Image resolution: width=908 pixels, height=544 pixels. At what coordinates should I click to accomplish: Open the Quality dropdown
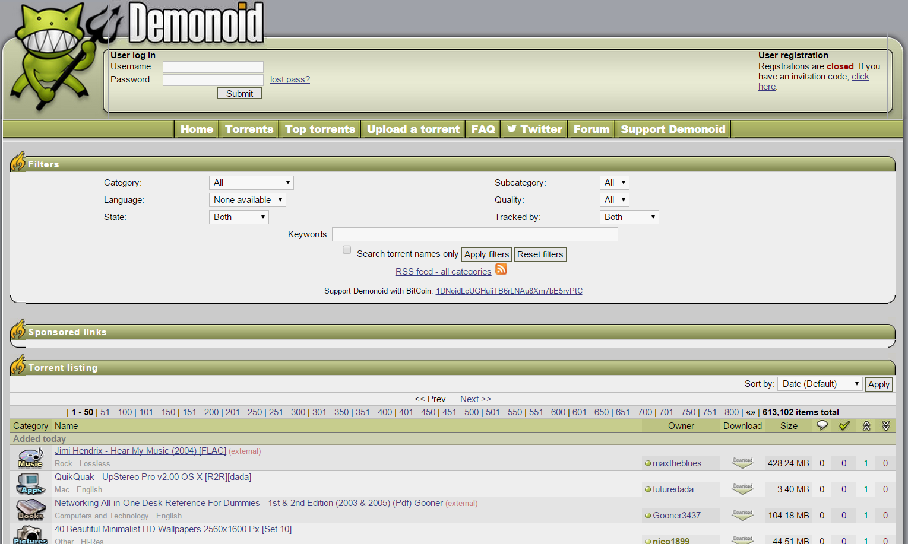(614, 200)
